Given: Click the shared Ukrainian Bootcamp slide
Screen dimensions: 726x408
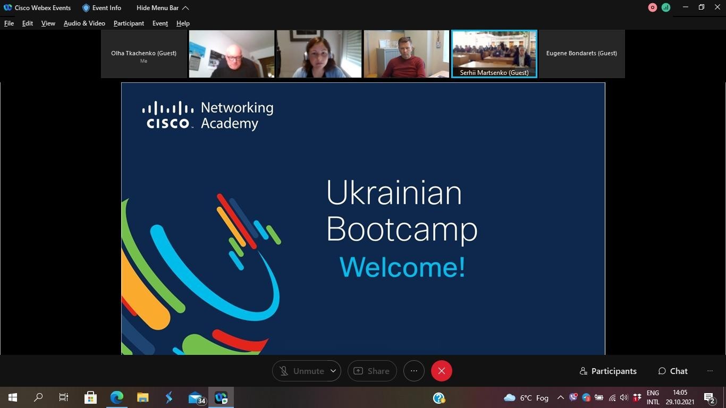Looking at the screenshot, I should point(363,218).
